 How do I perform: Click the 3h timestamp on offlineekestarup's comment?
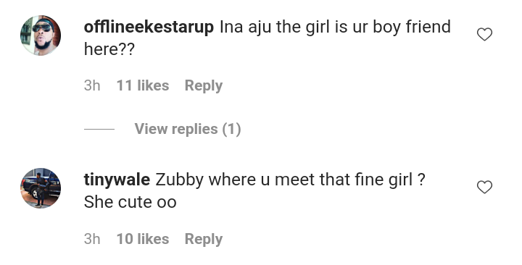coord(92,85)
